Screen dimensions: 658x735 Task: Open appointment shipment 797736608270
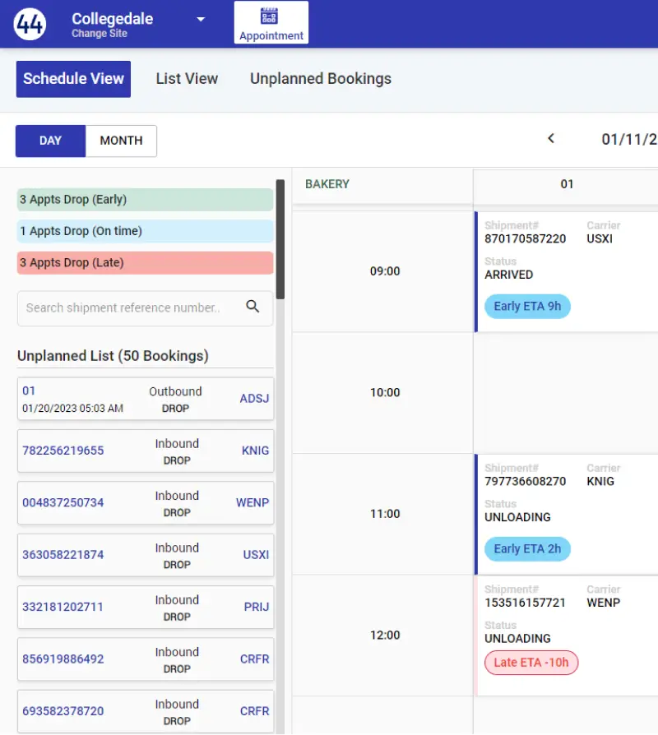(526, 482)
